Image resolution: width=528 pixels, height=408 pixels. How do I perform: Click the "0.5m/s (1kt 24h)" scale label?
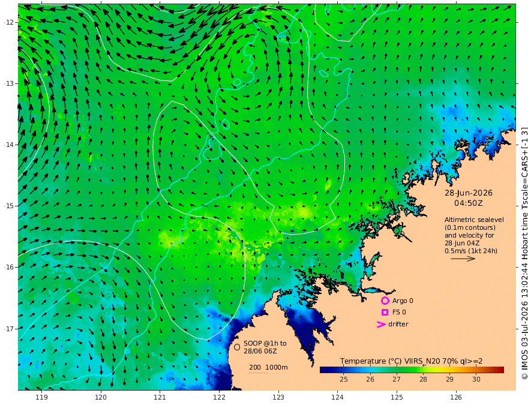point(471,251)
